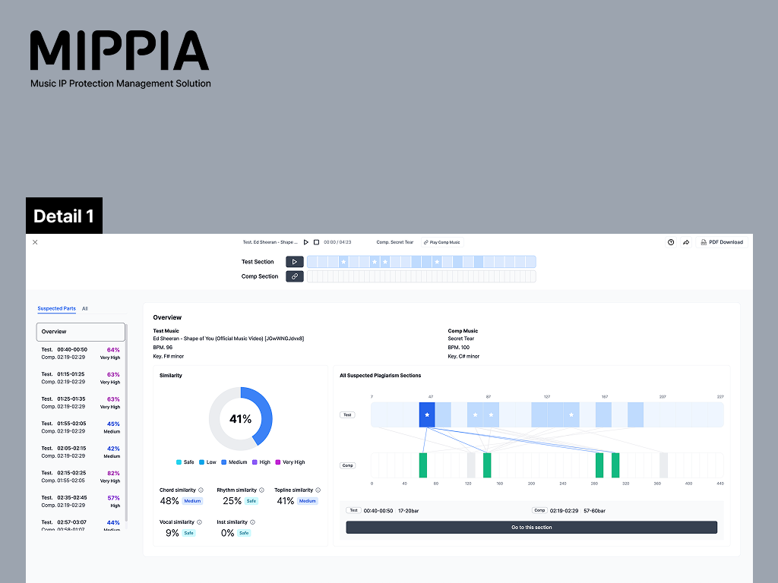Image resolution: width=778 pixels, height=583 pixels.
Task: Click the Inst similarity info icon
Action: pyautogui.click(x=252, y=522)
